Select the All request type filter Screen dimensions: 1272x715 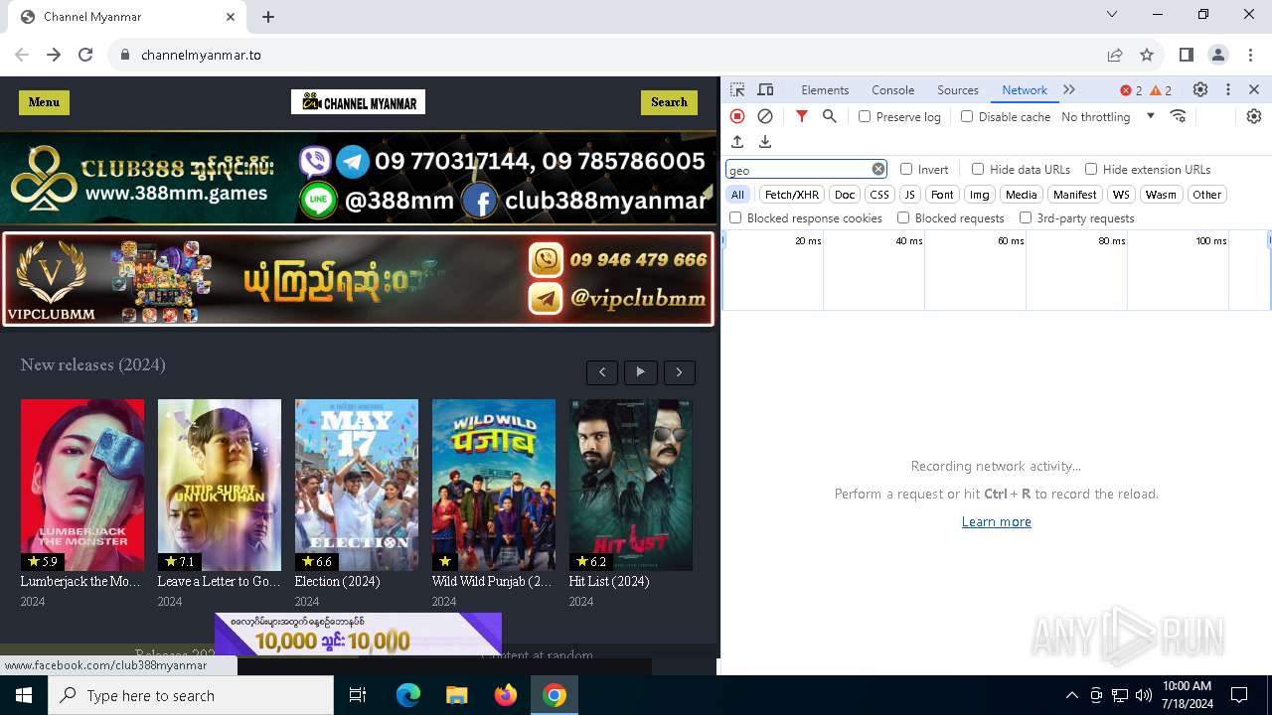pyautogui.click(x=737, y=195)
